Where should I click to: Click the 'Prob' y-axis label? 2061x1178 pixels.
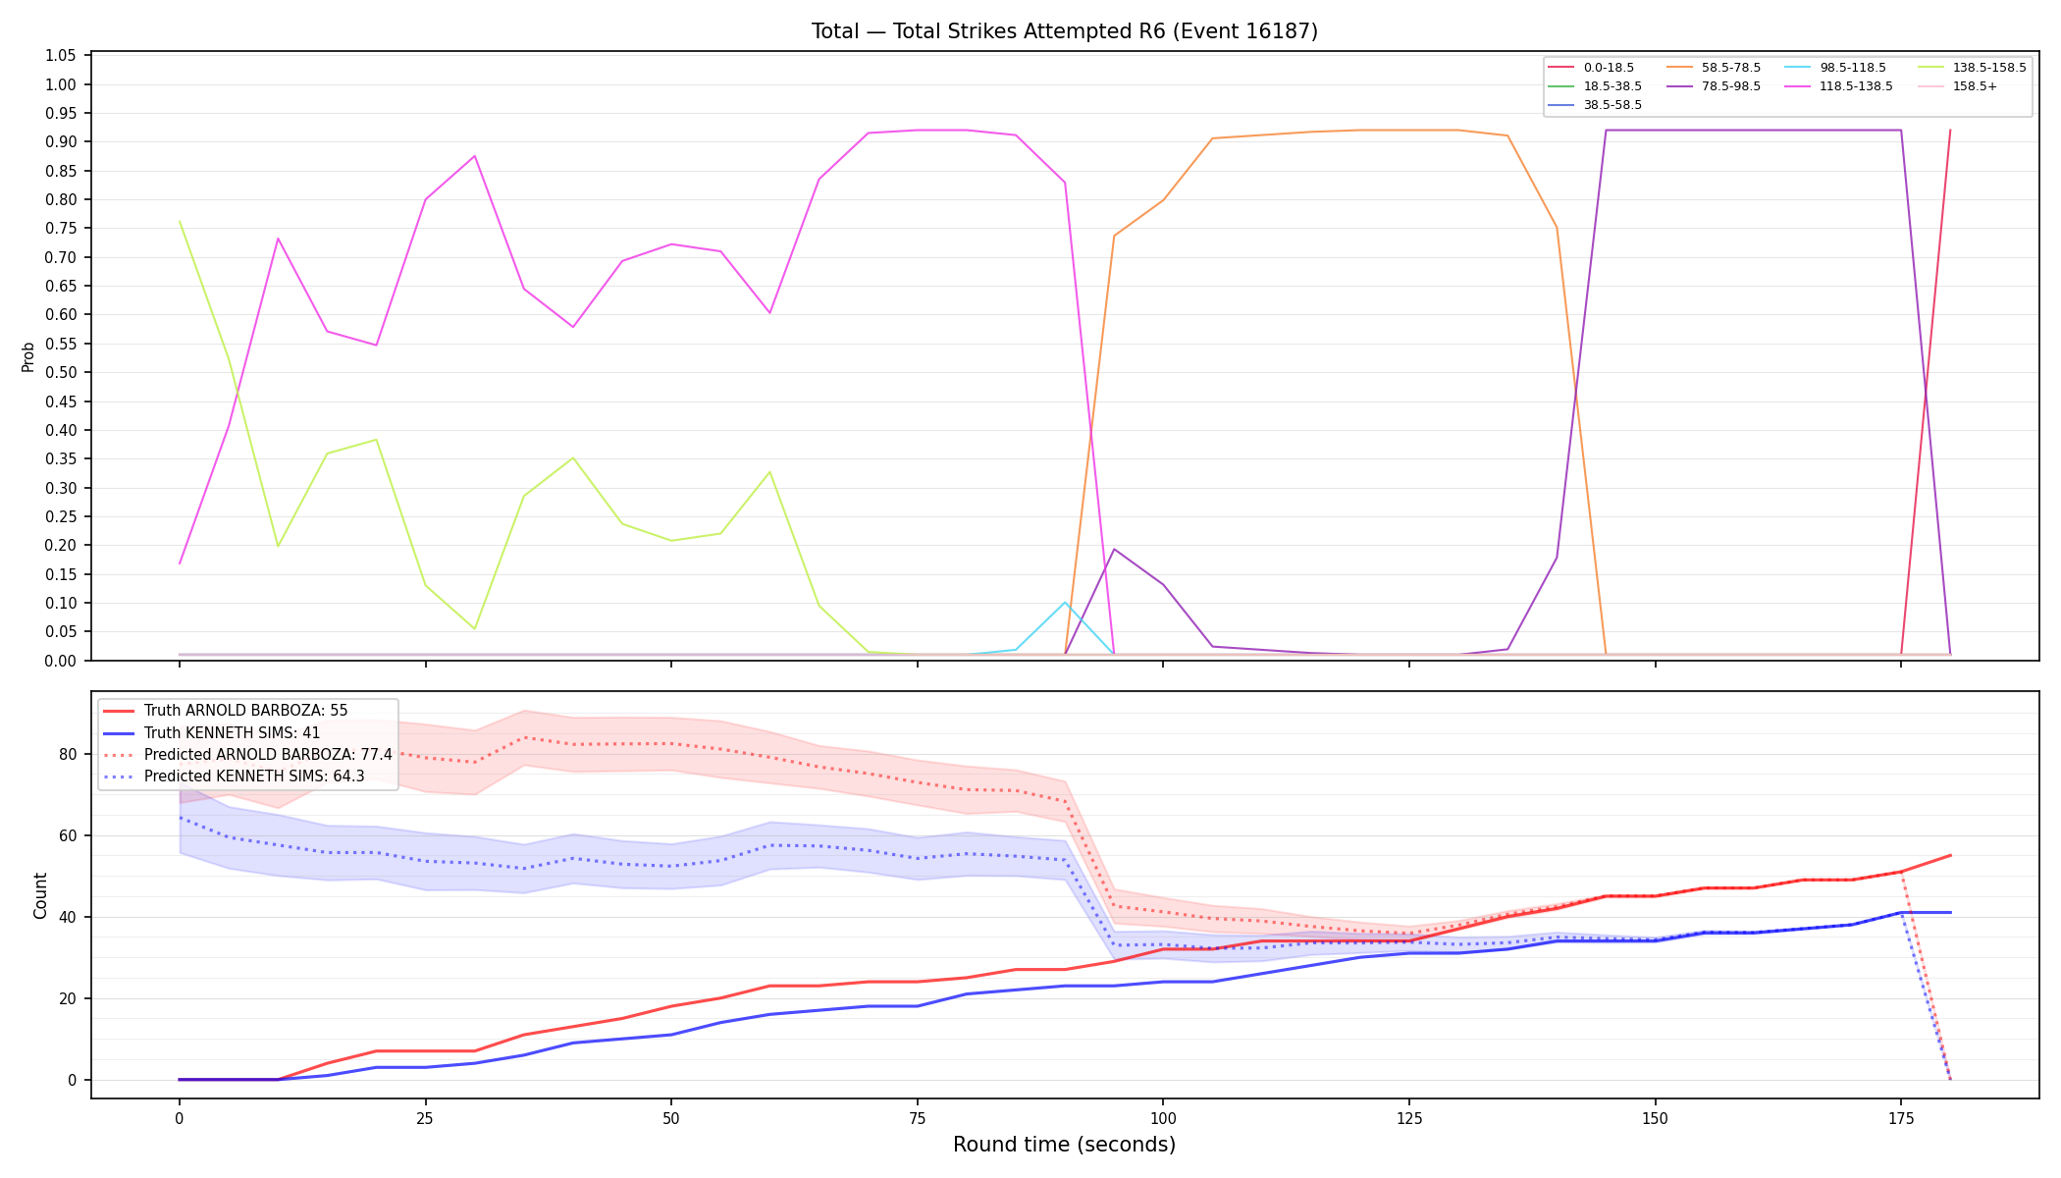(x=28, y=356)
